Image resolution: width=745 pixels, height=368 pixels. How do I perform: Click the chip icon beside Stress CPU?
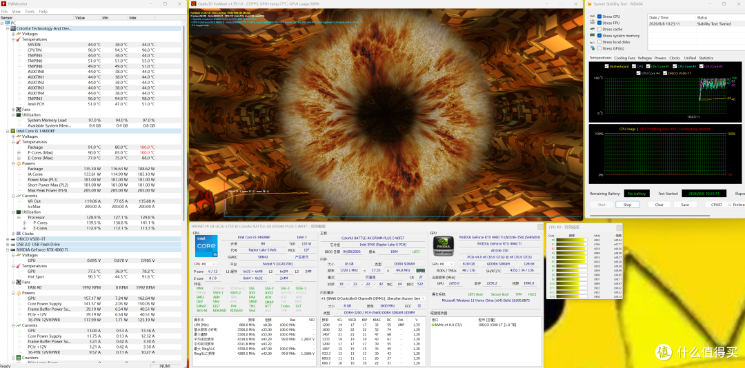pos(592,17)
